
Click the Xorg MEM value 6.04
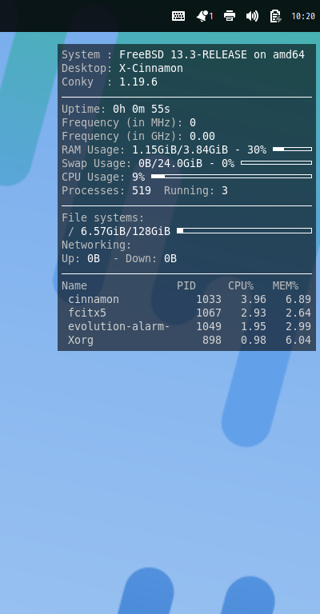pyautogui.click(x=298, y=340)
